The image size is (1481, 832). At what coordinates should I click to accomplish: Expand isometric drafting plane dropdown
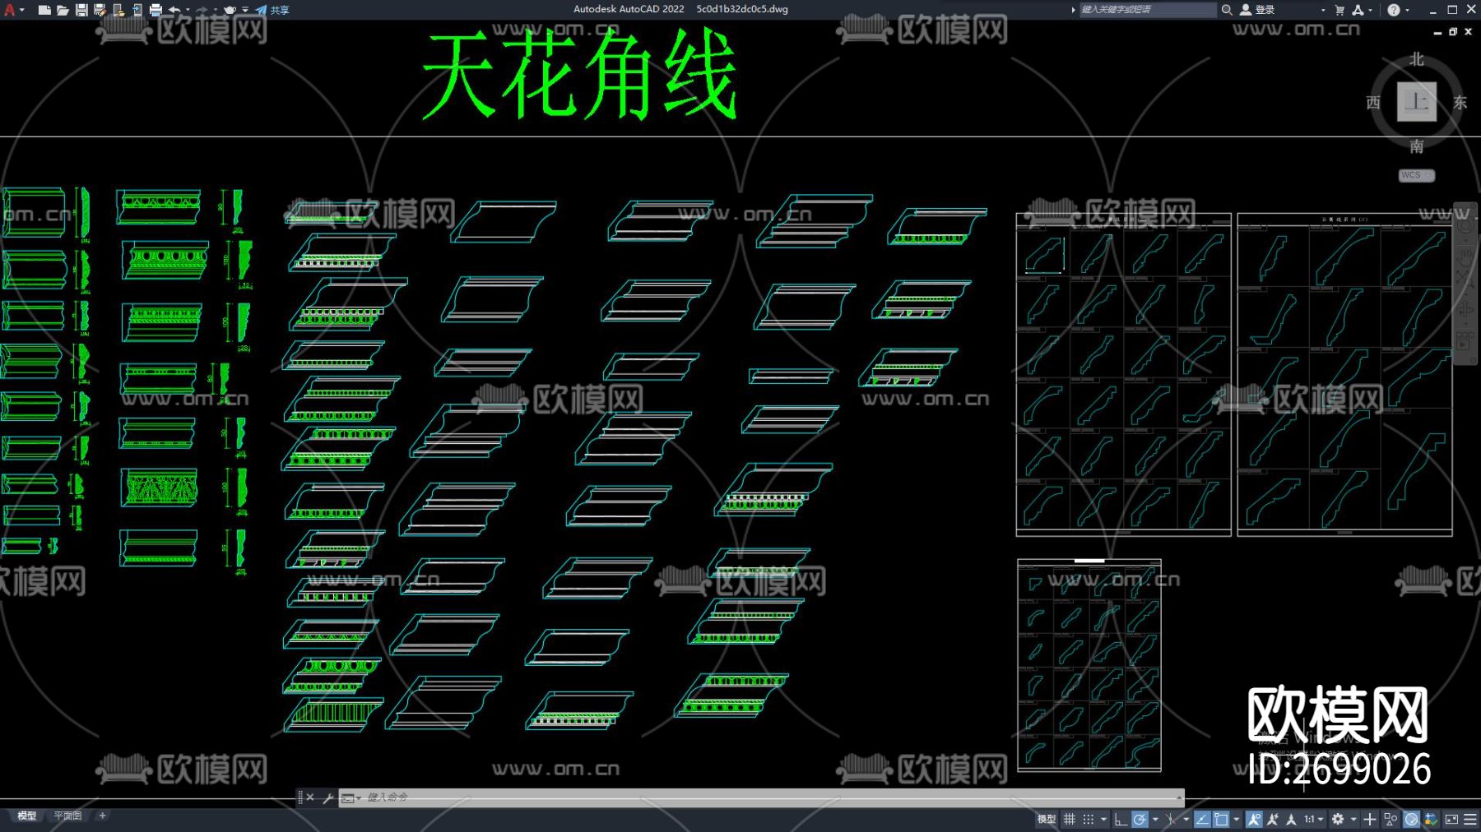click(x=1186, y=819)
